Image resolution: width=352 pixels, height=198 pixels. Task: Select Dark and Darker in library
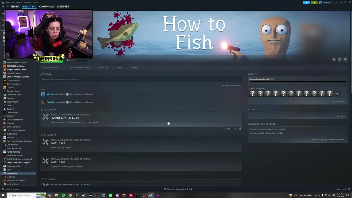[x=13, y=91]
